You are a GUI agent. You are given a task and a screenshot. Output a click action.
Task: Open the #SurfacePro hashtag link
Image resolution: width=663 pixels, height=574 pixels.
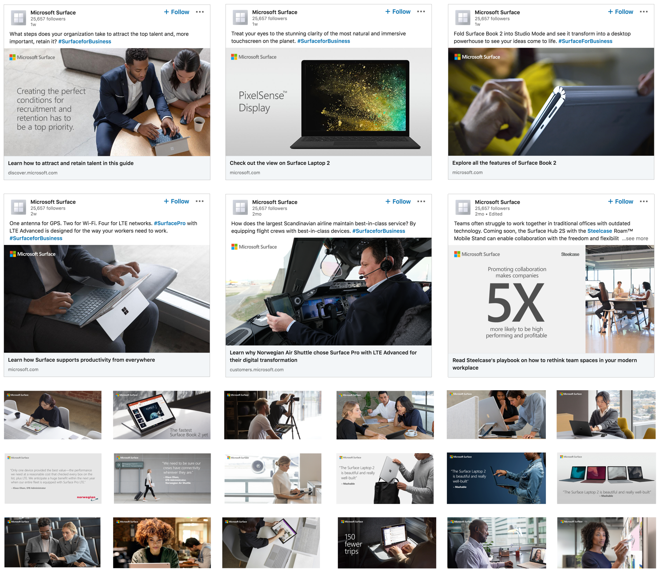[x=169, y=223]
